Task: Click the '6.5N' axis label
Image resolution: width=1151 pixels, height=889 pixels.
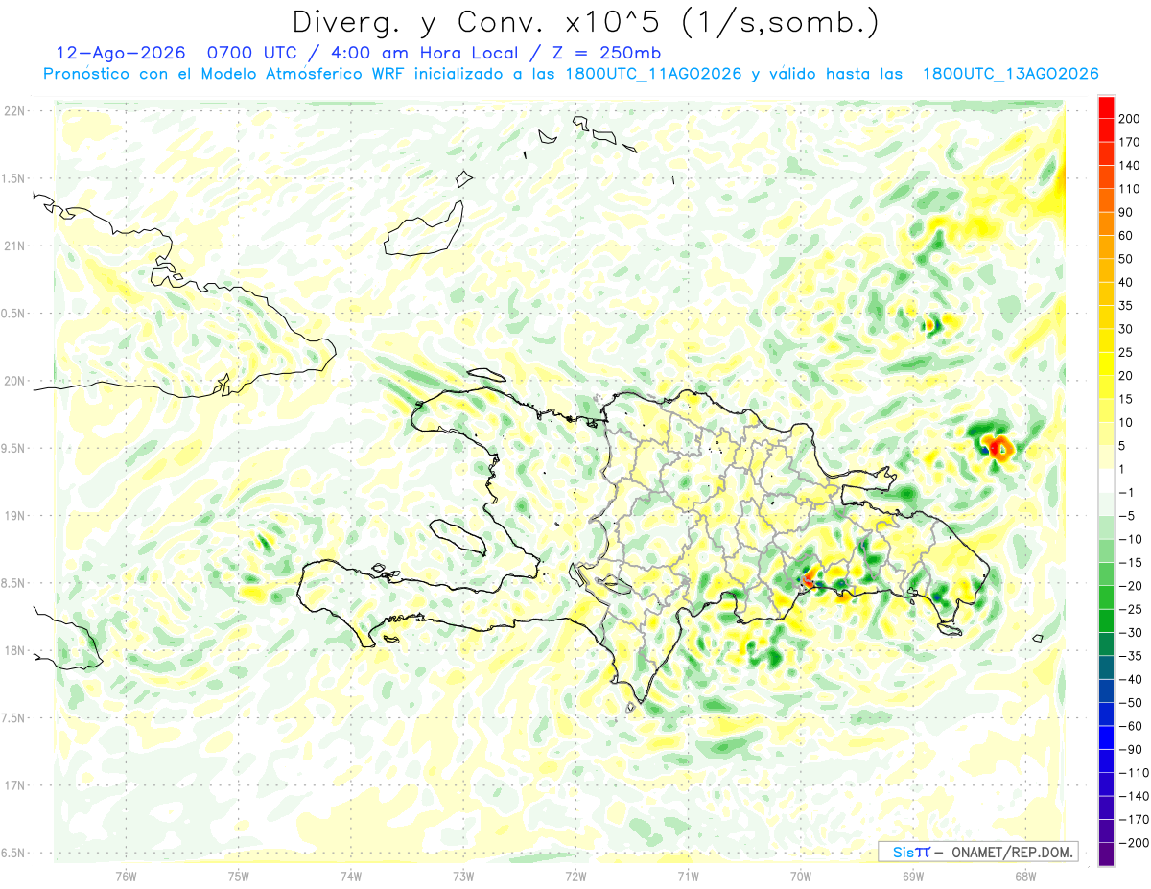Action: tap(14, 854)
